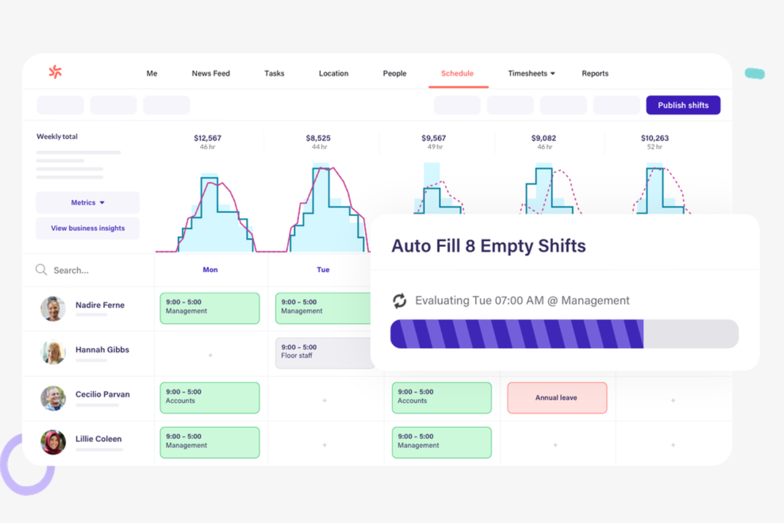Open the News Feed
The height and width of the screenshot is (523, 784).
210,73
